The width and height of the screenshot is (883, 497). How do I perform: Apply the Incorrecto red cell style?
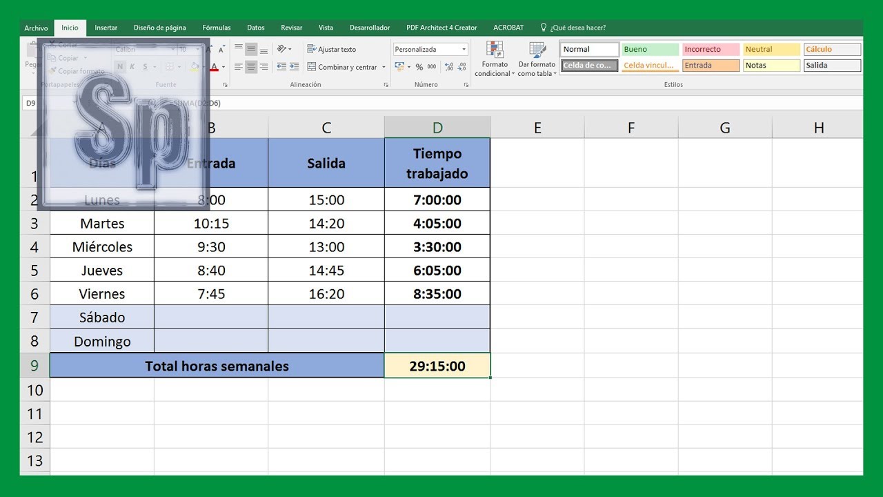(x=711, y=50)
